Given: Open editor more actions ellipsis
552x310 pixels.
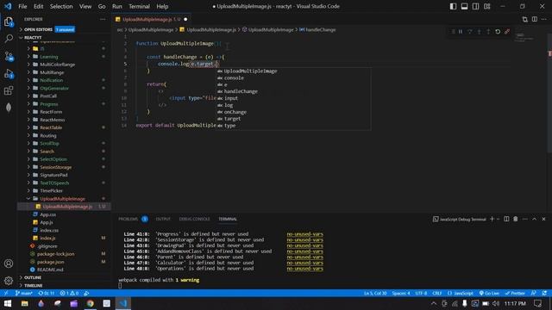Looking at the screenshot, I should click(x=544, y=19).
